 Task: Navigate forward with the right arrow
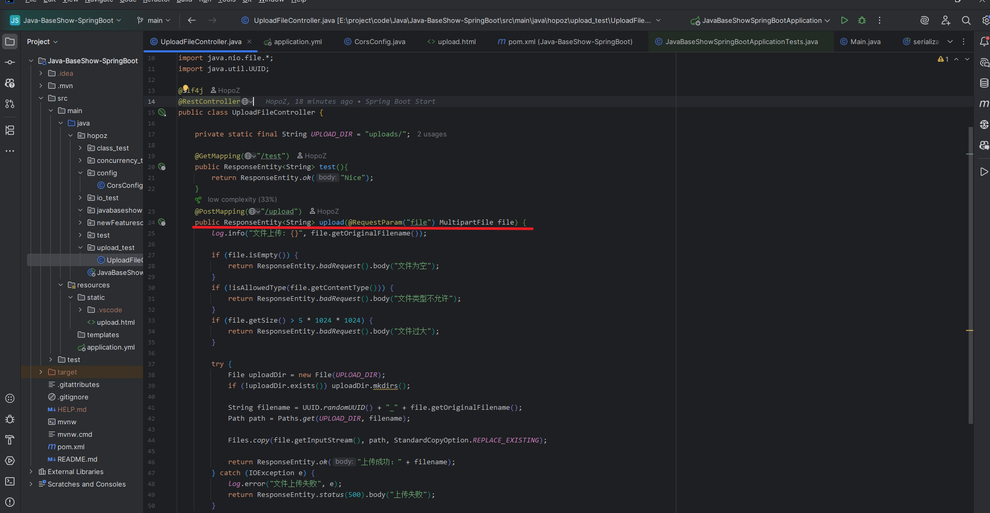click(213, 20)
